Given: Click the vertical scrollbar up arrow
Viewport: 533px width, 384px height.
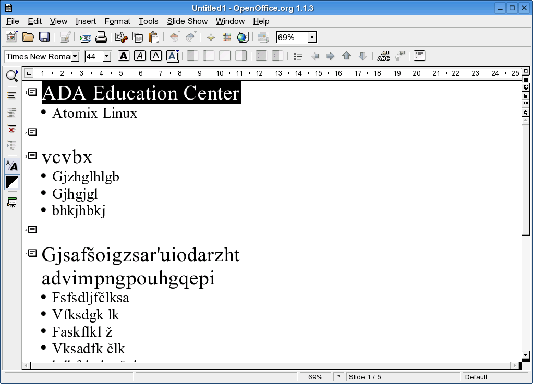Looking at the screenshot, I should (526, 120).
